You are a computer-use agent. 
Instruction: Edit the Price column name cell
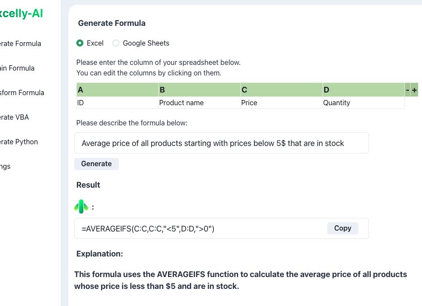(281, 103)
